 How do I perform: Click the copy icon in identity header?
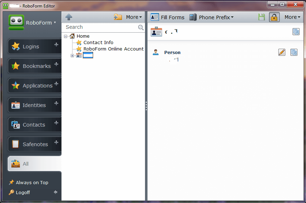pos(296,32)
